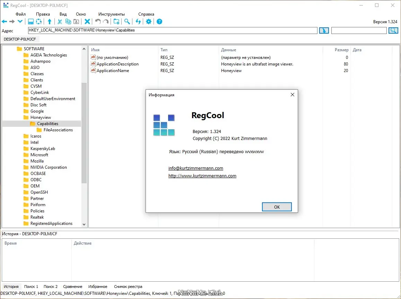Click the Undo icon

(98, 22)
